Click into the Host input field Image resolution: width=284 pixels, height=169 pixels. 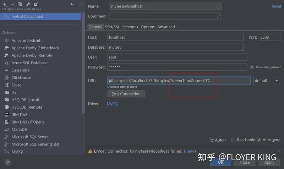pyautogui.click(x=175, y=37)
